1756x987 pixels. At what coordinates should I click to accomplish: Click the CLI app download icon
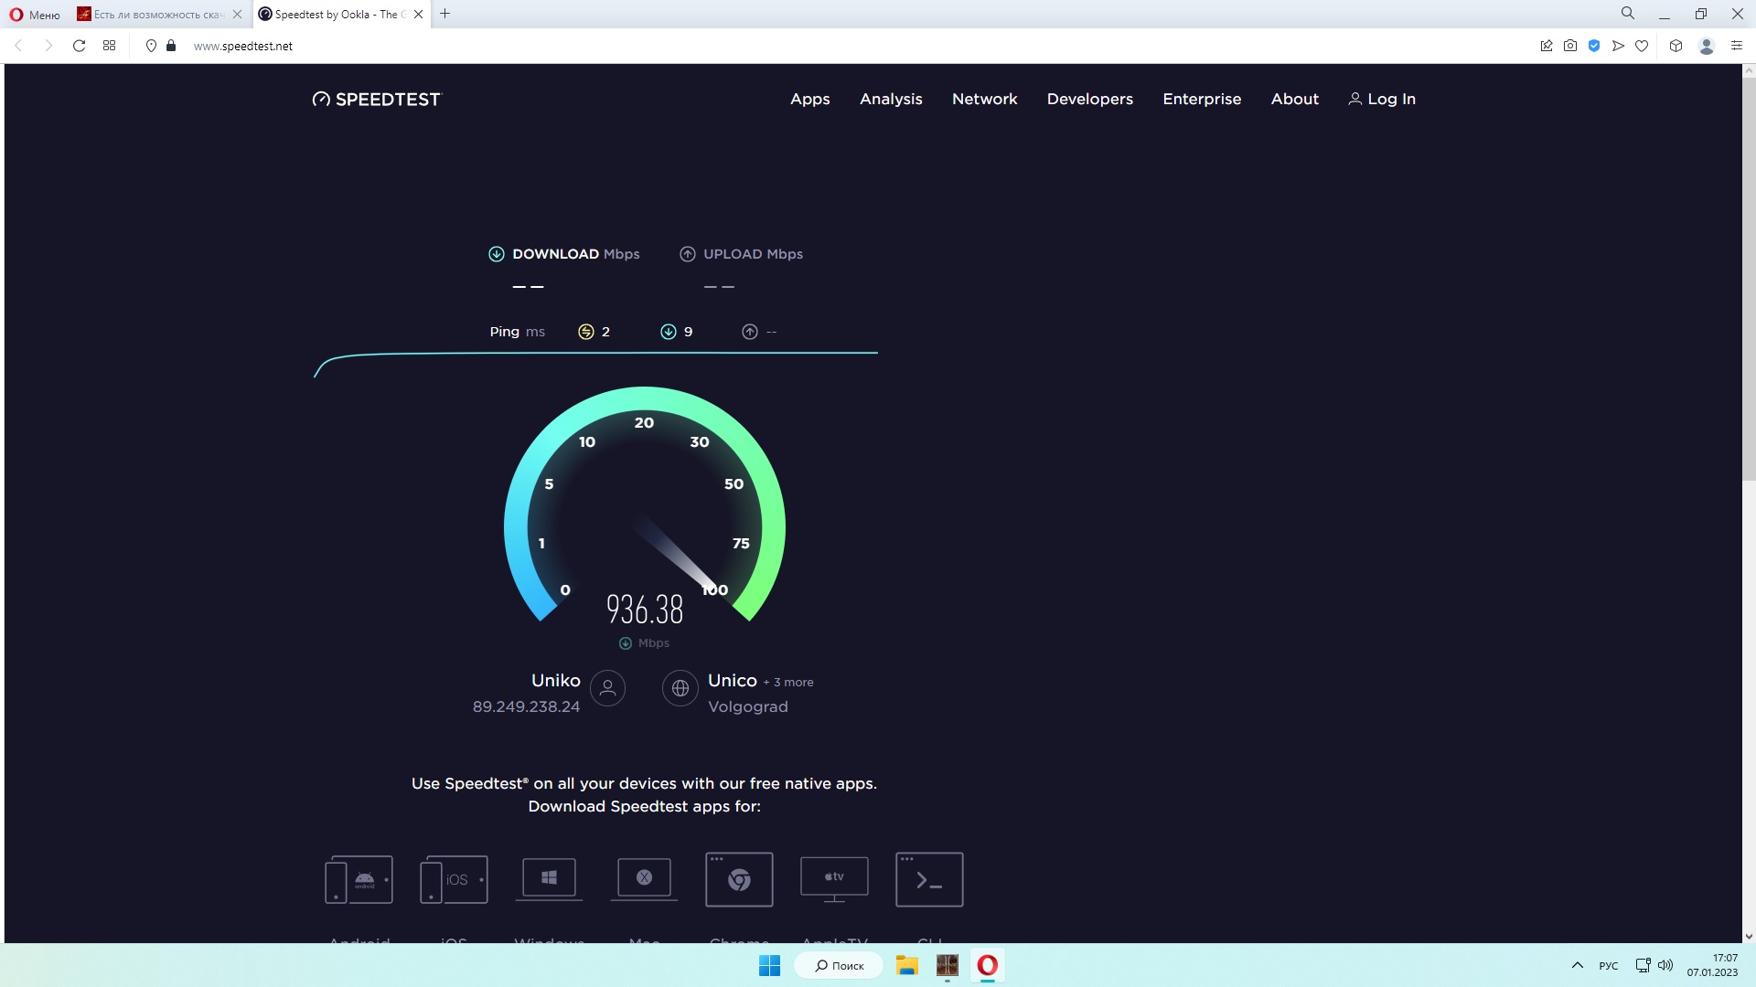[x=928, y=878]
